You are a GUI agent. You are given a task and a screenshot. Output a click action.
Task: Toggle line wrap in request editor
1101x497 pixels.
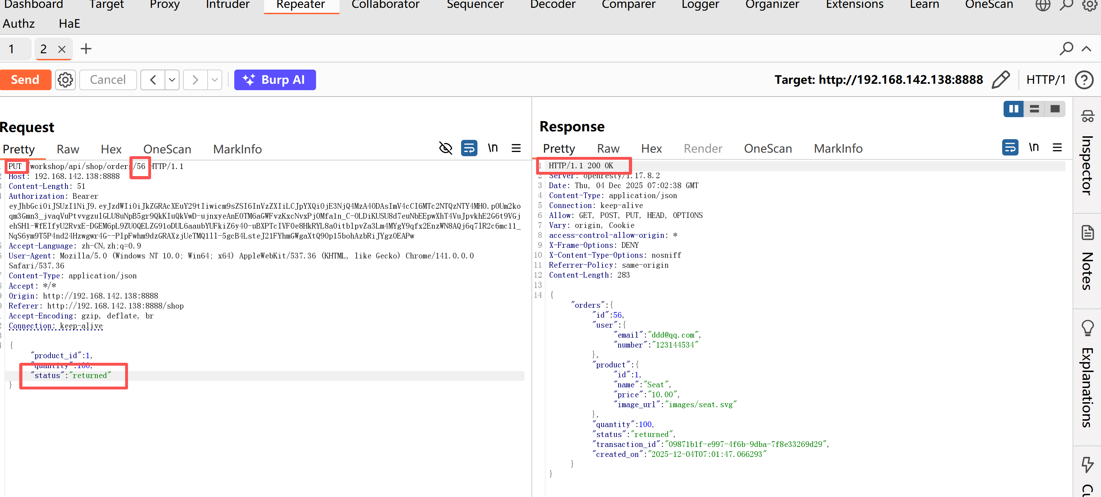[469, 148]
